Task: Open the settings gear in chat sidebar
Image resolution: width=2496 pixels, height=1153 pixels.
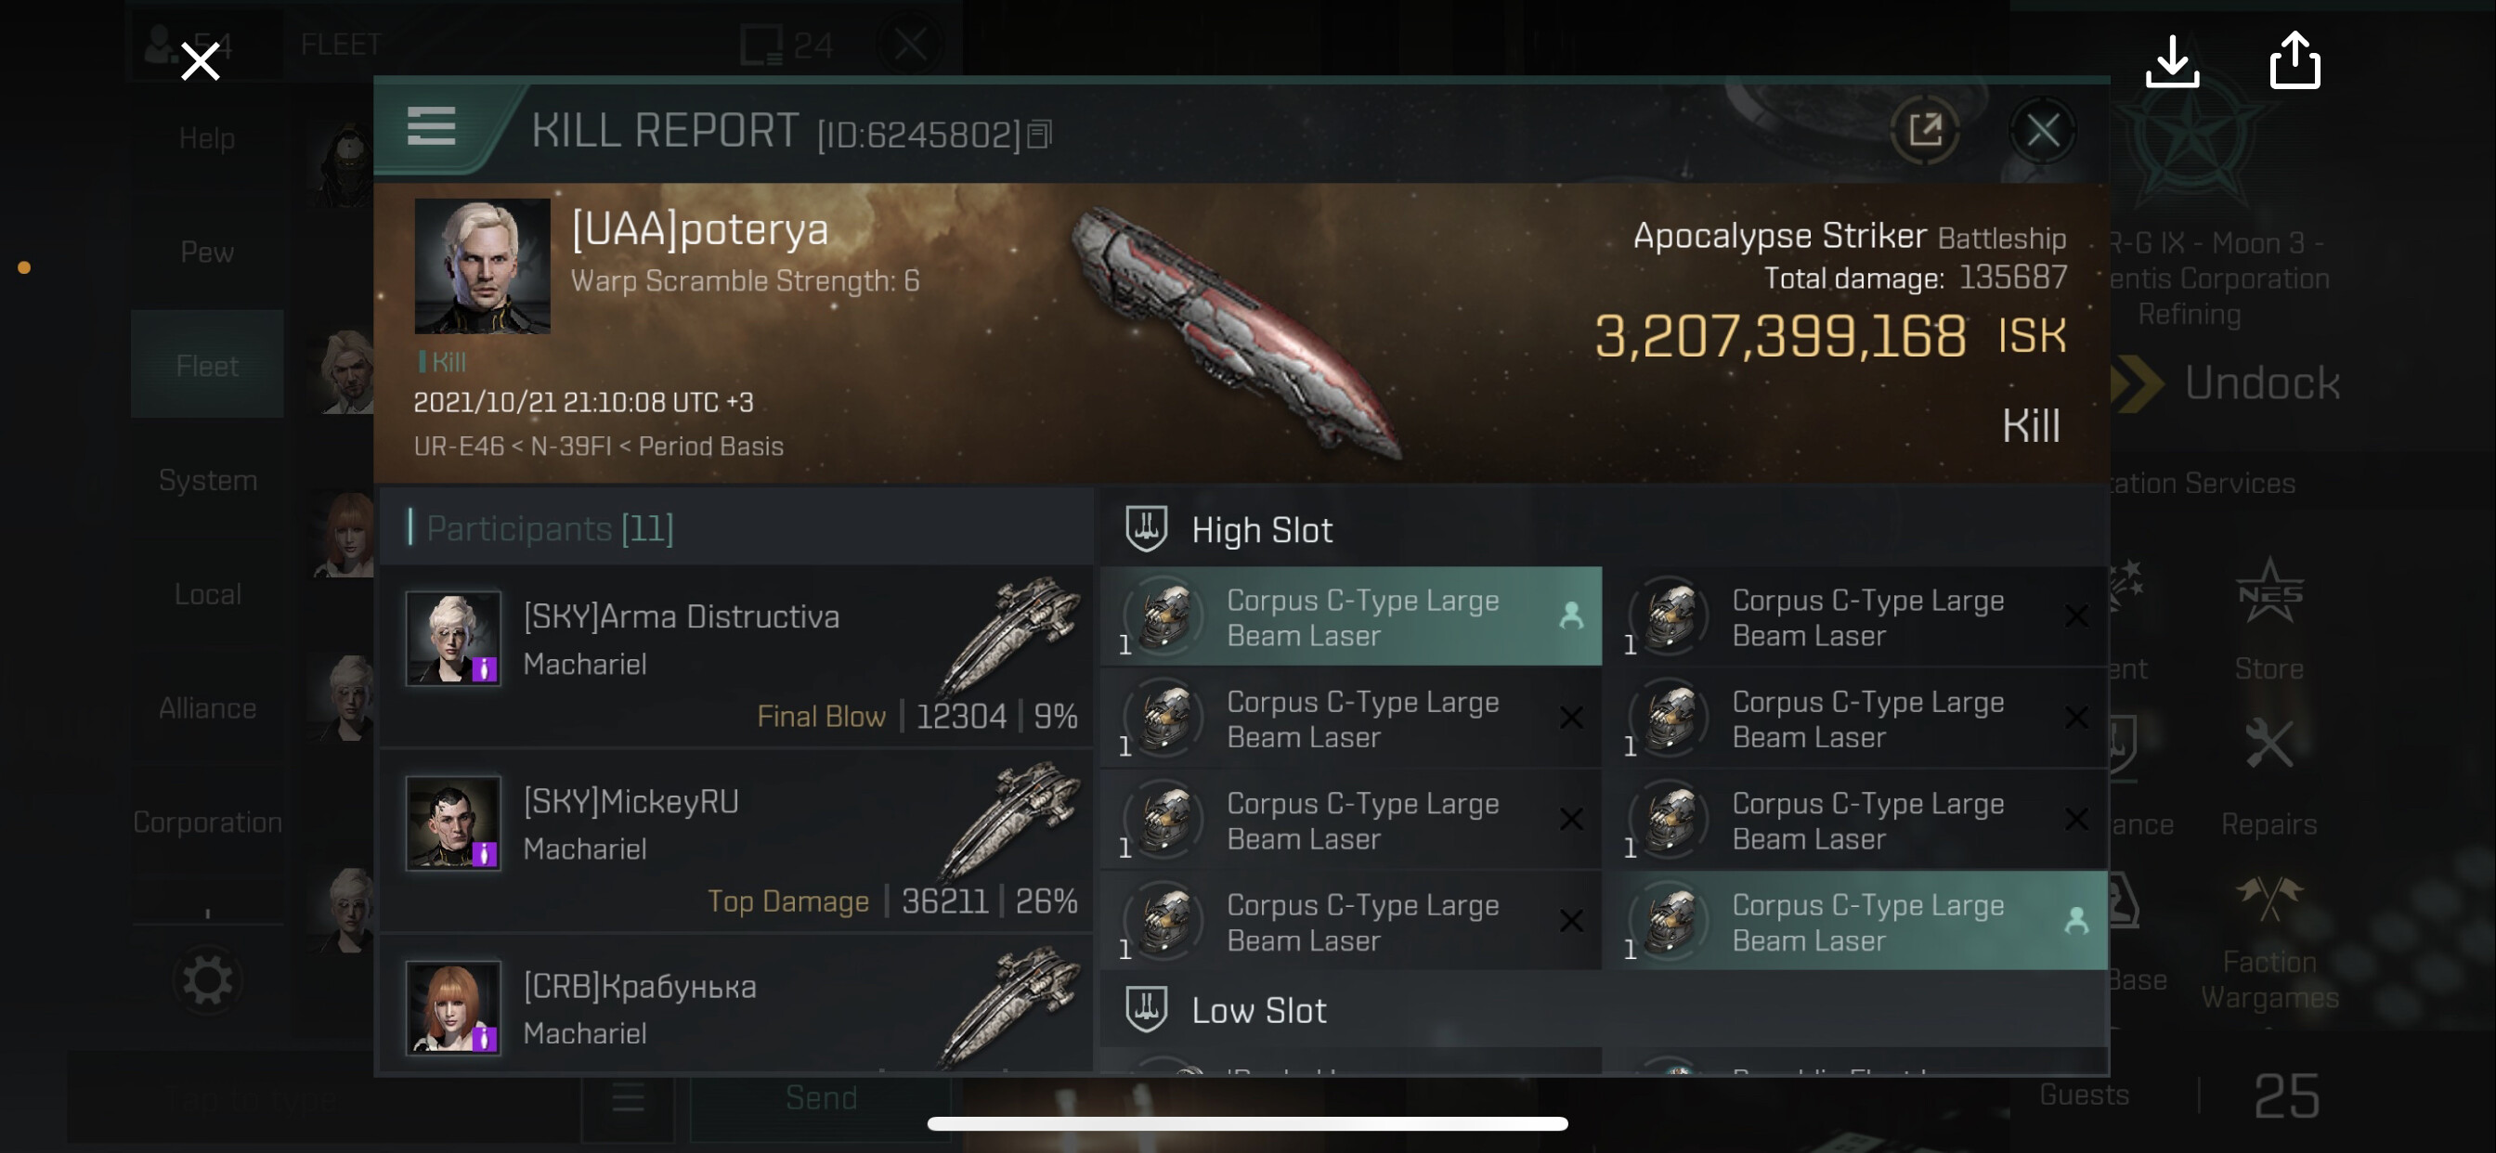Action: tap(207, 980)
